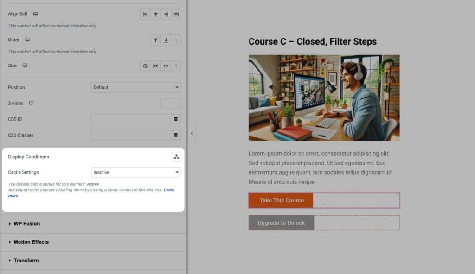Choose custom Size option
This screenshot has height=274, width=475.
tap(176, 66)
